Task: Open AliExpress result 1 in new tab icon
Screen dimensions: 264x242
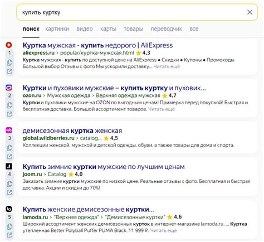Action: click(9, 71)
